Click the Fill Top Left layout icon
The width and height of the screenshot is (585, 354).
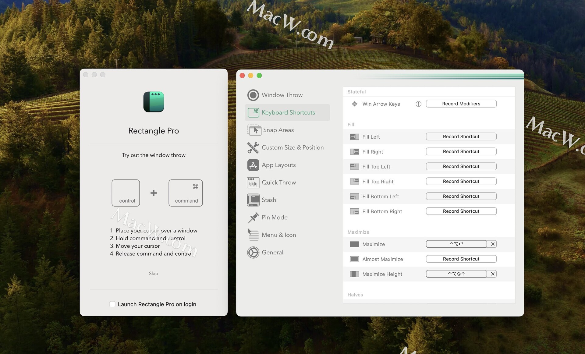354,167
